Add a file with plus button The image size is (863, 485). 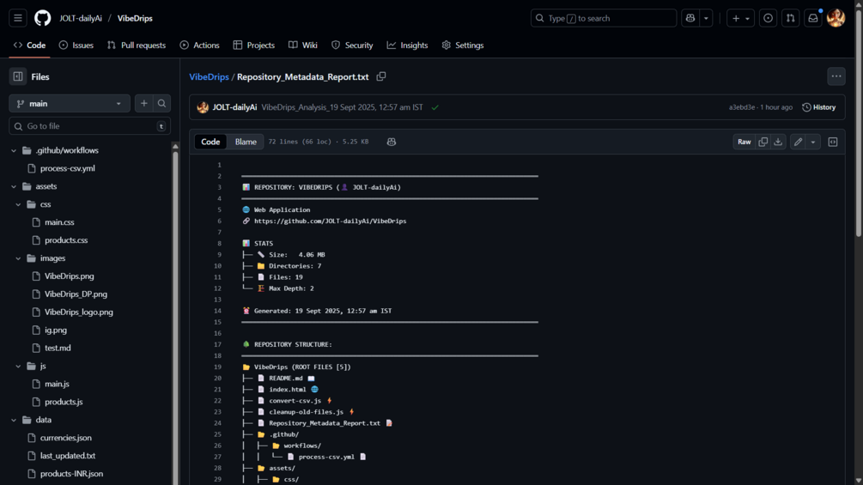(x=143, y=103)
